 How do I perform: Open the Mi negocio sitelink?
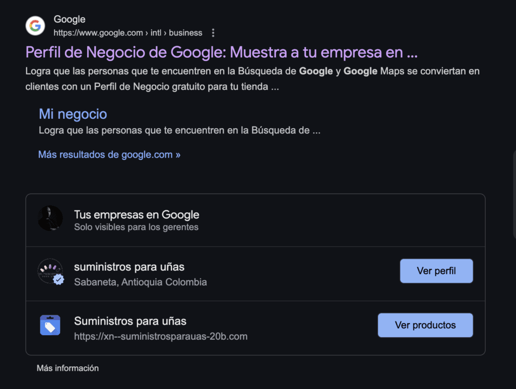tap(73, 114)
